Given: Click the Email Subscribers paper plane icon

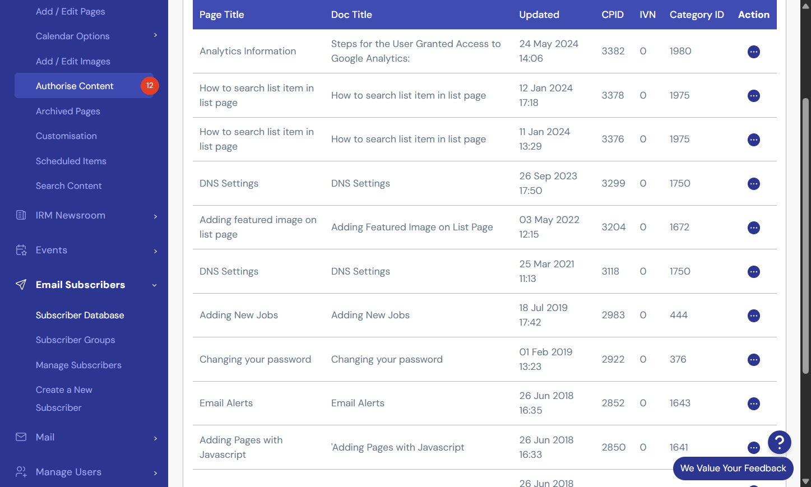Looking at the screenshot, I should (21, 285).
